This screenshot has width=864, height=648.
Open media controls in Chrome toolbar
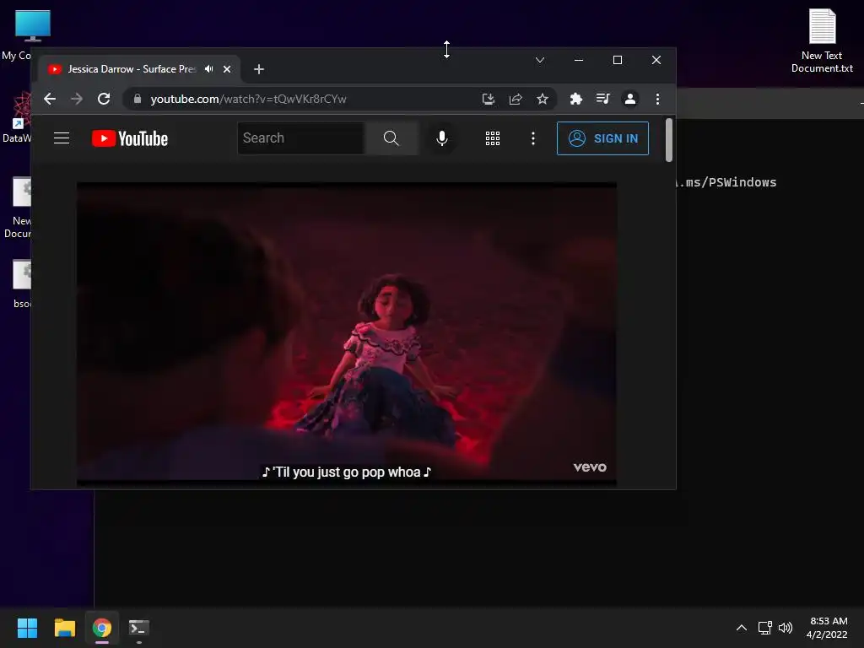point(602,99)
